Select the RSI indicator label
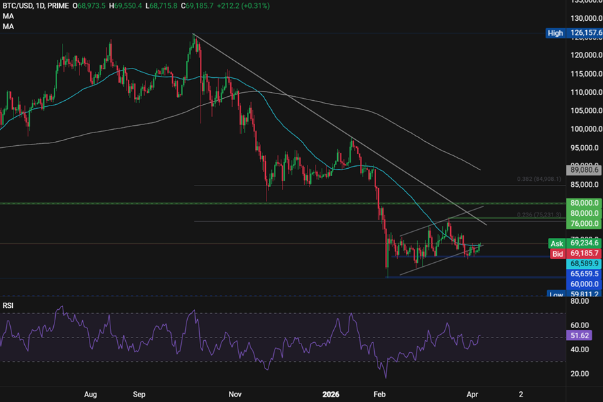Screen dimensions: 603x402 (8, 304)
